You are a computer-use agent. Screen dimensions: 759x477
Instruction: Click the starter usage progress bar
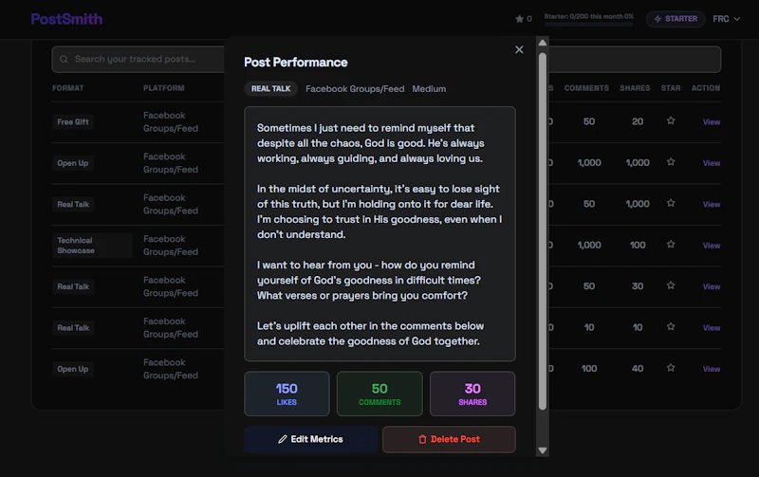(588, 25)
